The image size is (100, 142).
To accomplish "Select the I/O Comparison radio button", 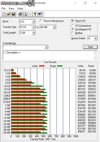I will [x=73, y=25].
